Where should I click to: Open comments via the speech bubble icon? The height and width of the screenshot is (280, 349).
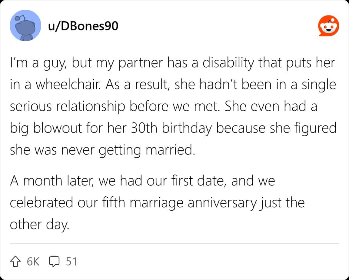pyautogui.click(x=54, y=261)
